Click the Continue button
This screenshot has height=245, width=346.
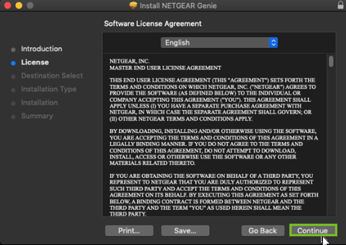tap(313, 231)
